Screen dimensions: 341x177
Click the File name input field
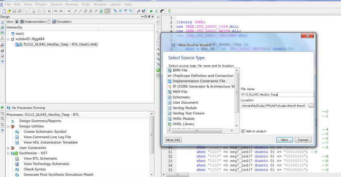[277, 95]
